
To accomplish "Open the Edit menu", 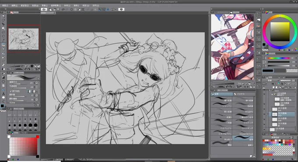I will 14,6.
